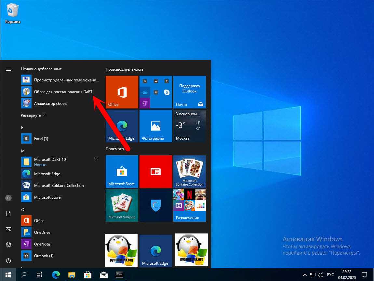Open the Office tile
Screen dimensions: 374x281
(122, 92)
